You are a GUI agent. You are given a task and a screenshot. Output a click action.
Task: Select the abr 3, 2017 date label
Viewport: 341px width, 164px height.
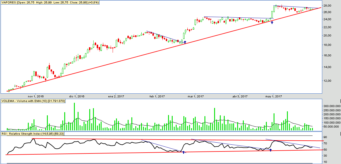(x=240, y=96)
